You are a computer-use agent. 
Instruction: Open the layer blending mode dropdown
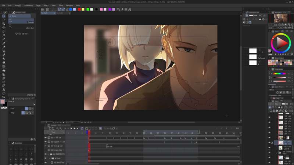click(277, 104)
